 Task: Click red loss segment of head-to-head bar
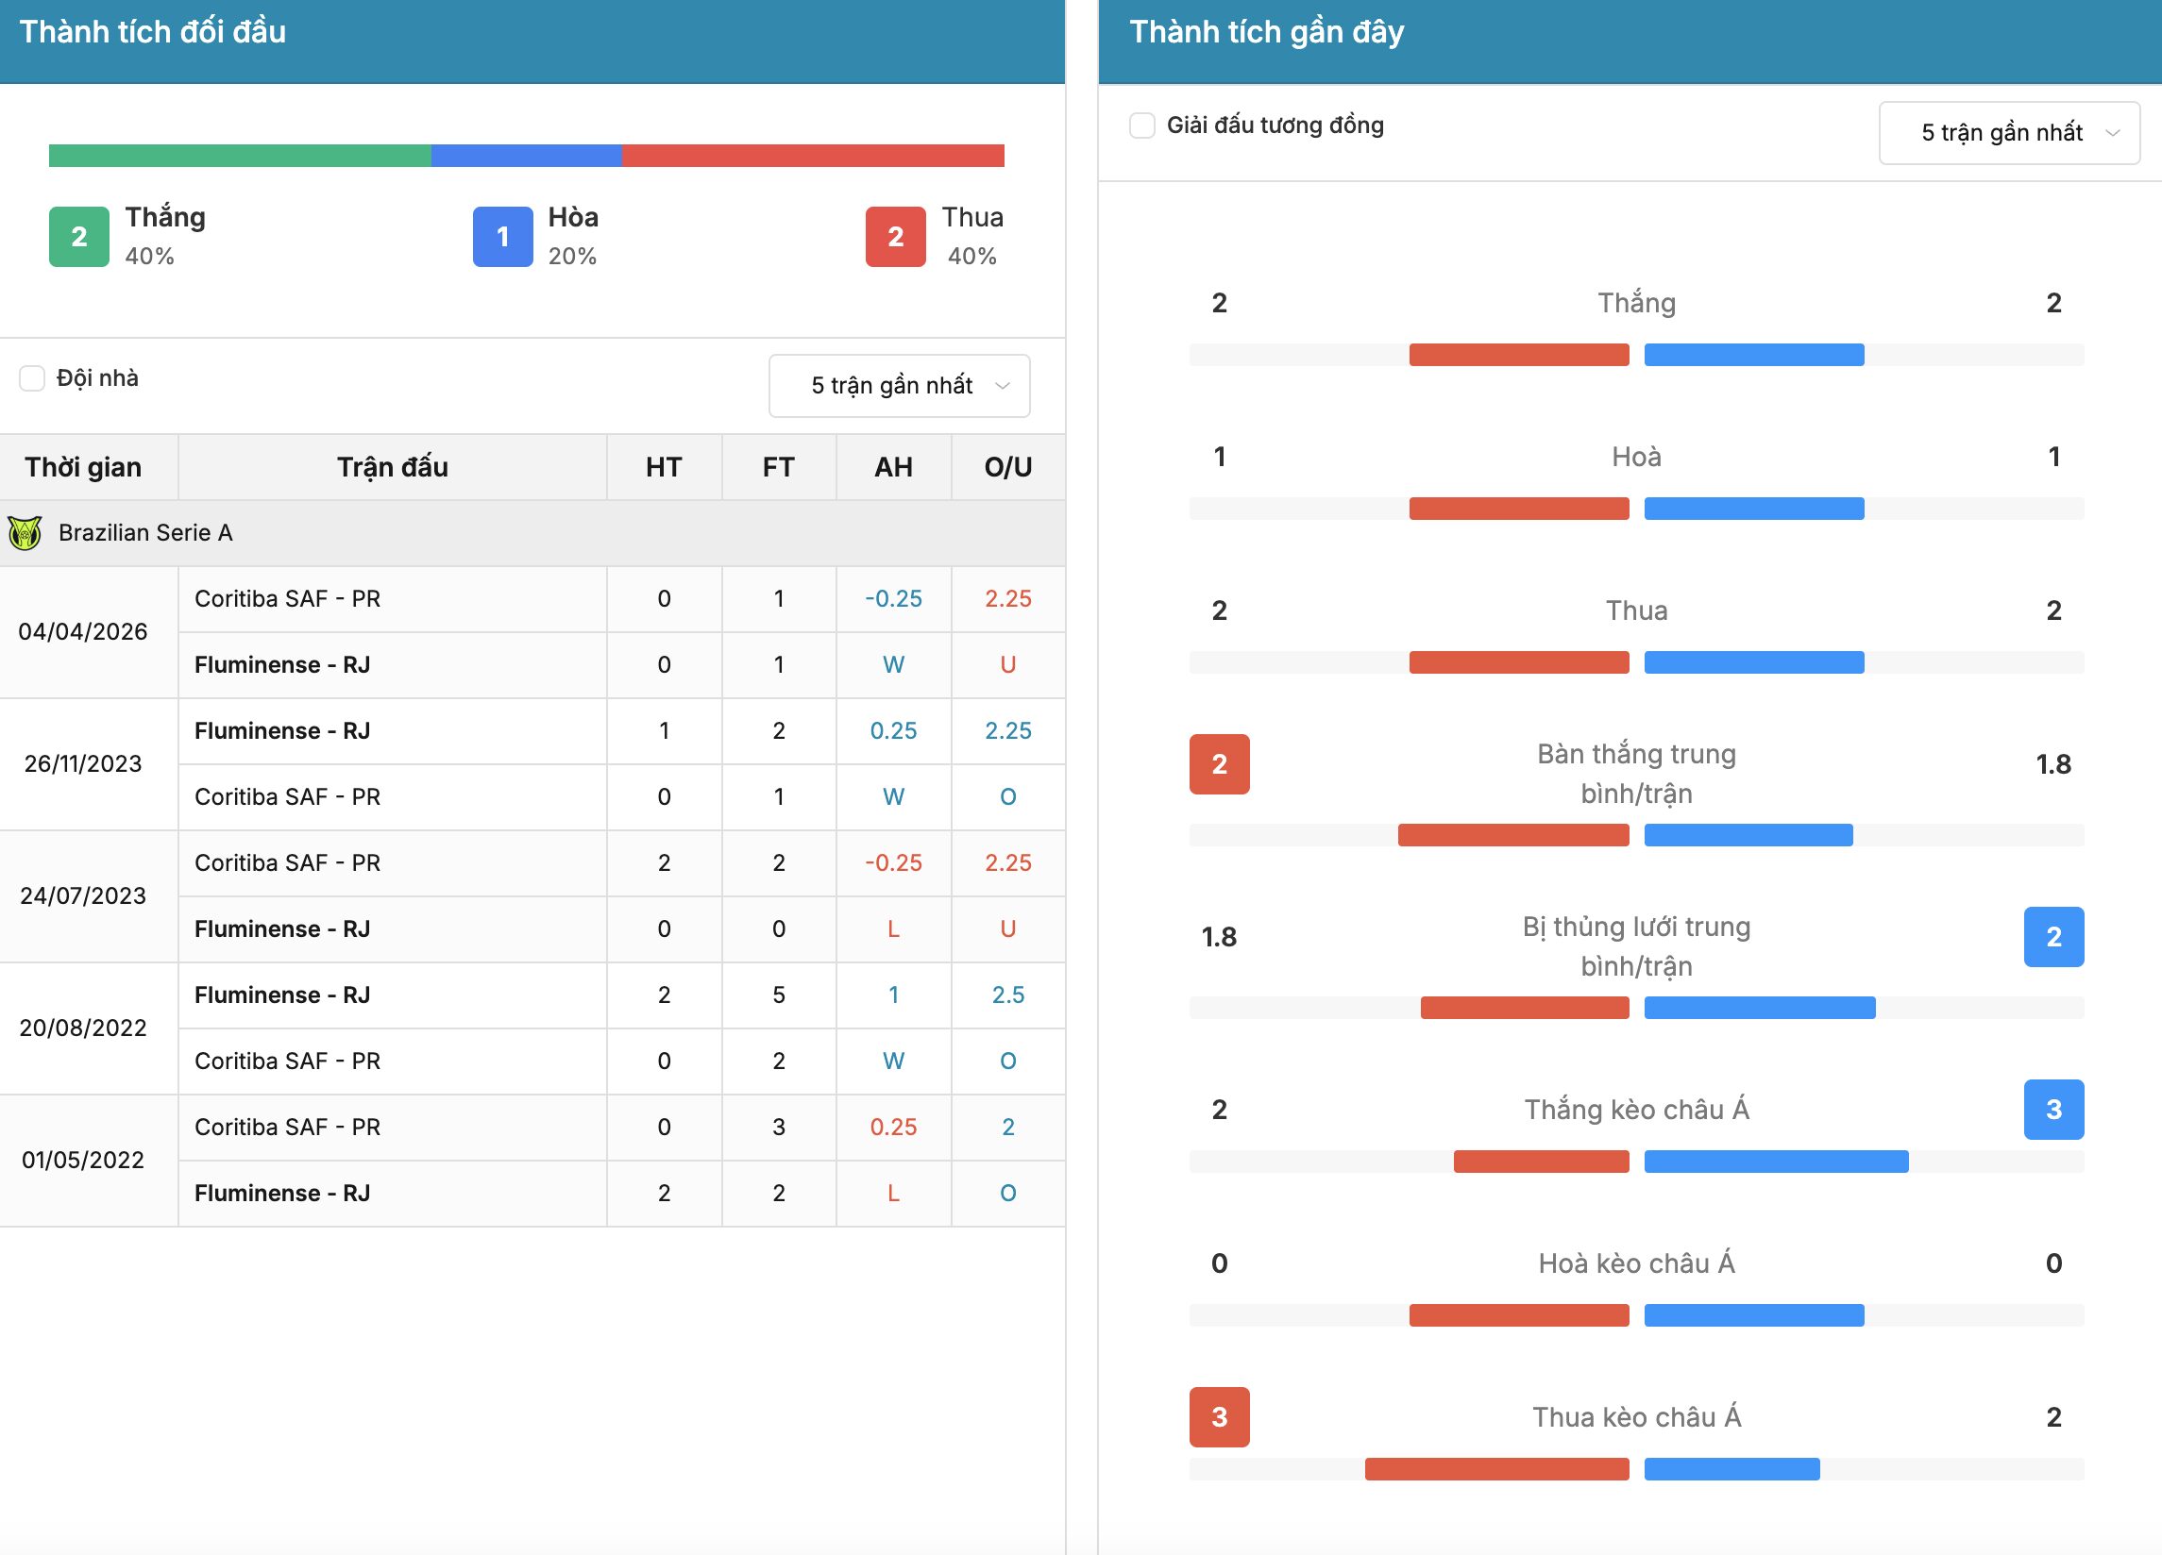(x=813, y=156)
